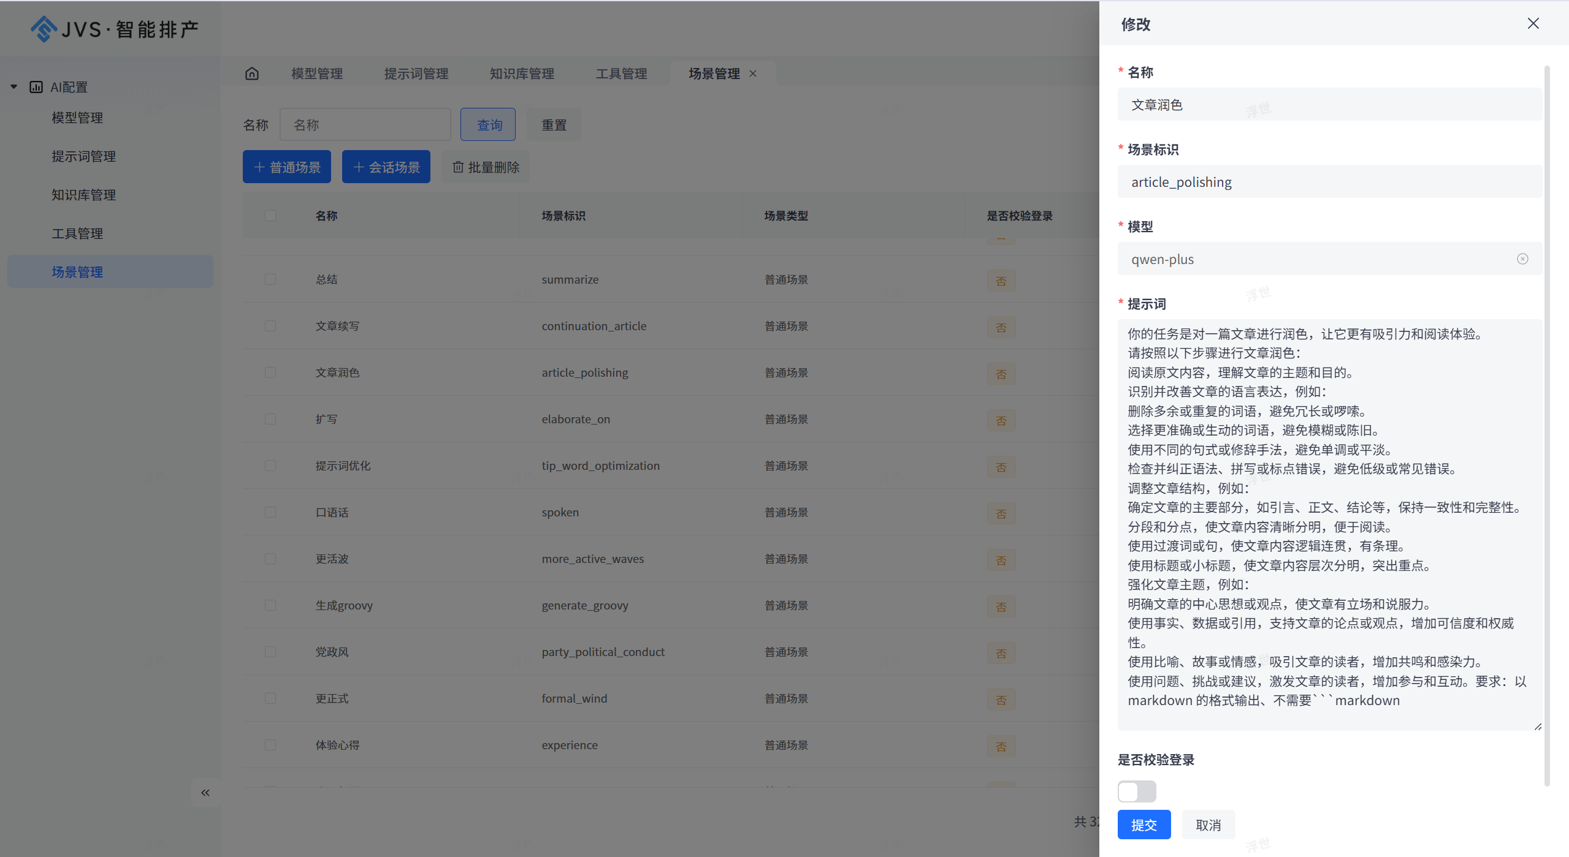This screenshot has width=1569, height=857.
Task: Open the 知识库管理 tab
Action: 522,74
